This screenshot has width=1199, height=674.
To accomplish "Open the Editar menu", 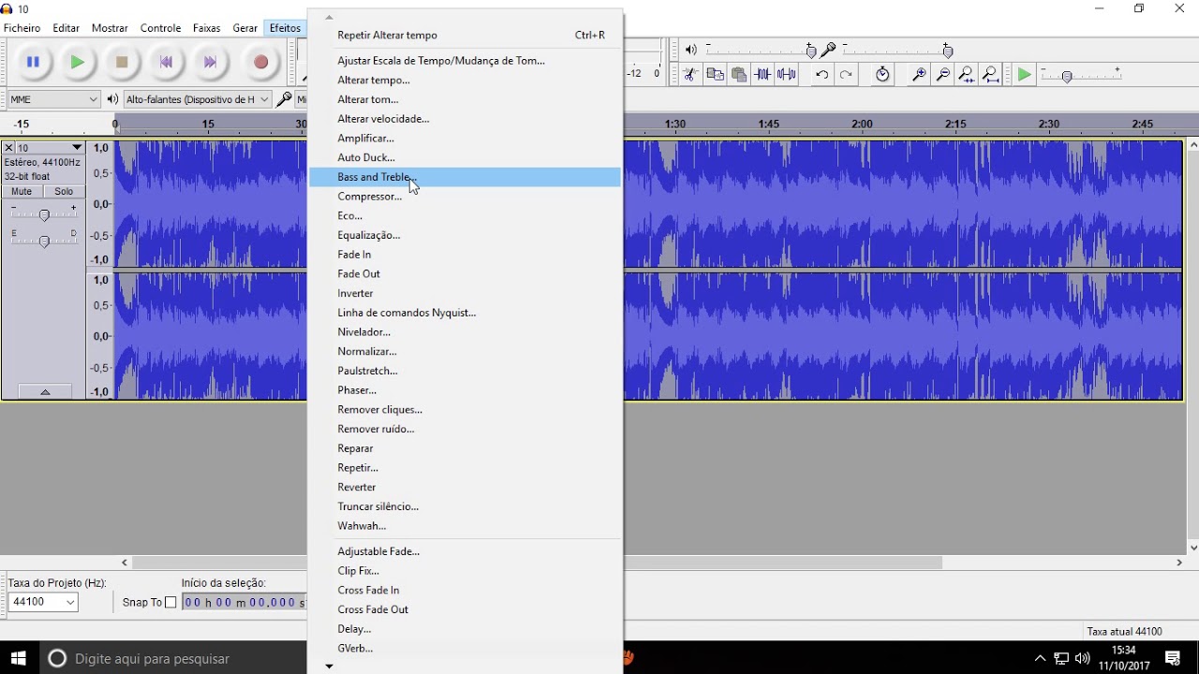I will coord(66,28).
